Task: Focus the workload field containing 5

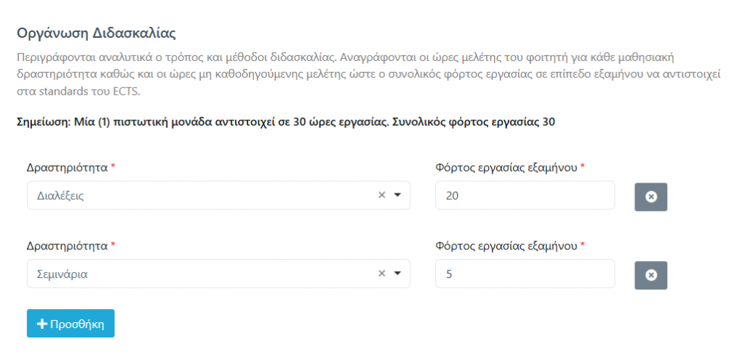Action: click(525, 274)
